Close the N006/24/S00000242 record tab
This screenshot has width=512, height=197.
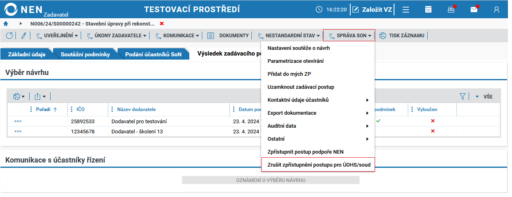[162, 24]
